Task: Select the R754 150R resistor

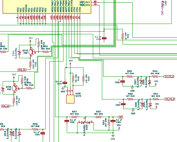Action: [14, 100]
